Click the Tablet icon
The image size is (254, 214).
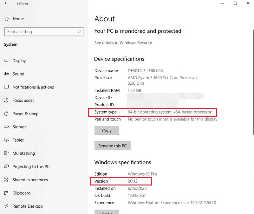click(x=6, y=140)
